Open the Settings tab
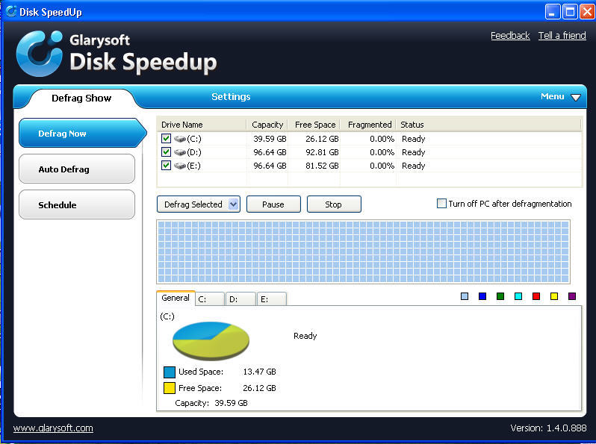596x444 pixels. click(x=231, y=96)
